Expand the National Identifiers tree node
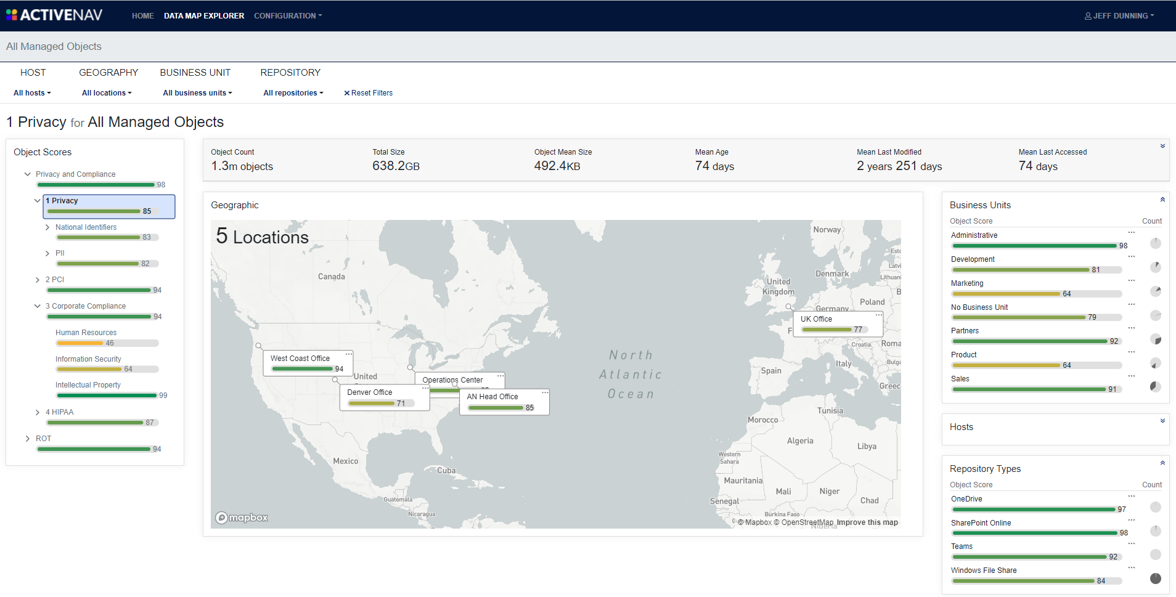The width and height of the screenshot is (1176, 597). click(x=47, y=227)
